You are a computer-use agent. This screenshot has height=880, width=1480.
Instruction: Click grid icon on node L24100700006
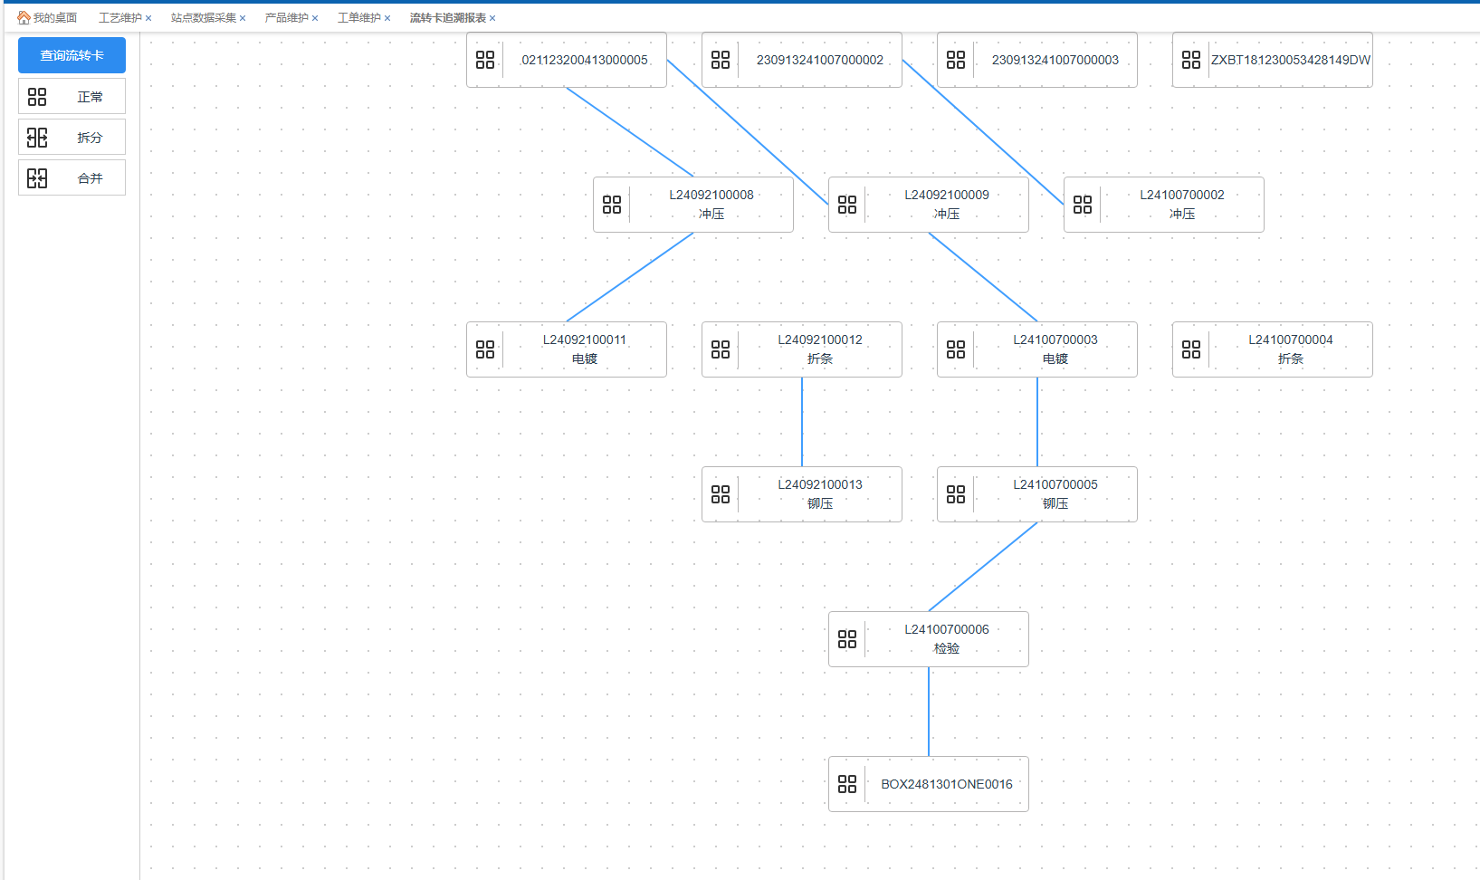click(x=847, y=639)
